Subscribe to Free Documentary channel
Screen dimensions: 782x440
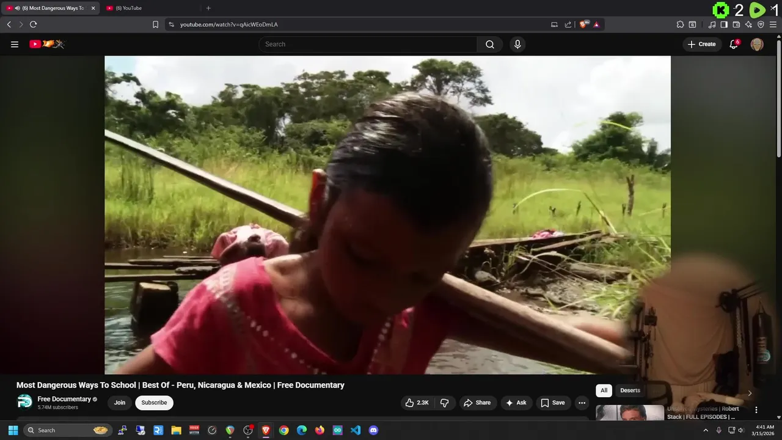coord(154,403)
